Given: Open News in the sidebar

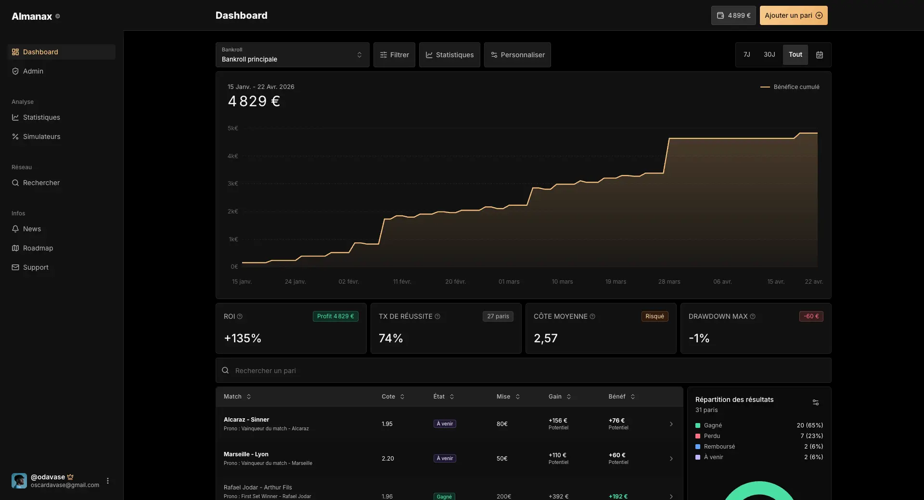Looking at the screenshot, I should click(61, 229).
